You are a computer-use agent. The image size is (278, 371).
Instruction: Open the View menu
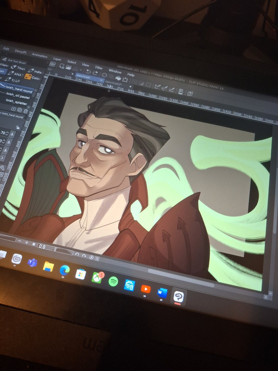click(86, 65)
